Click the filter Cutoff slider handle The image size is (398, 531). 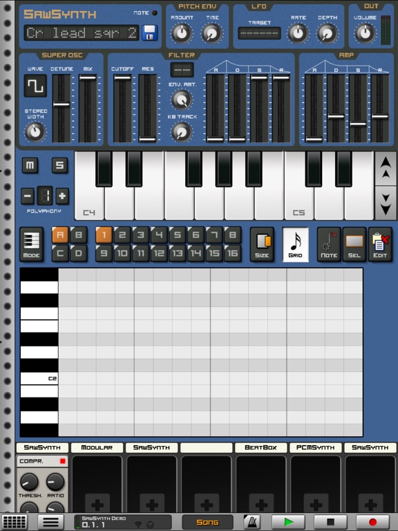(x=122, y=78)
